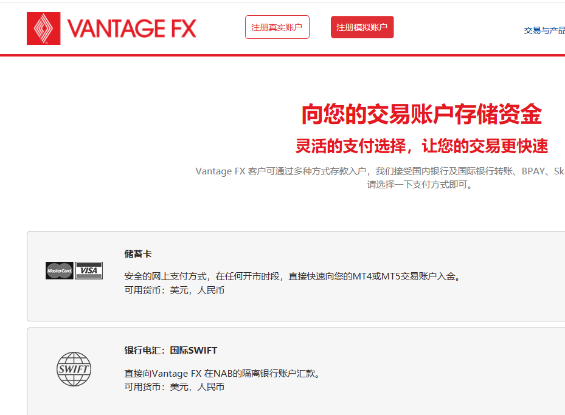Open the 交易与产品 navigation menu
The image size is (565, 415).
tap(544, 29)
